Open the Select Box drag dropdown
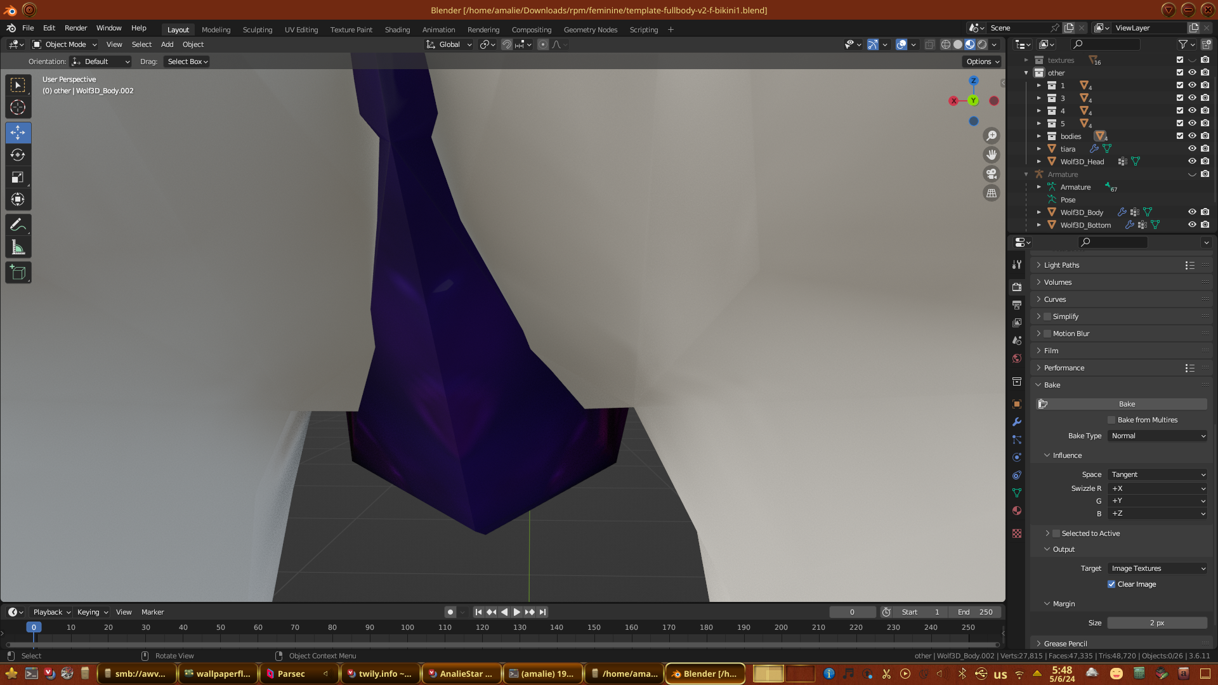 tap(187, 62)
